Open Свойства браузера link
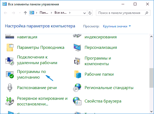This screenshot has height=114, width=154. click(x=103, y=101)
